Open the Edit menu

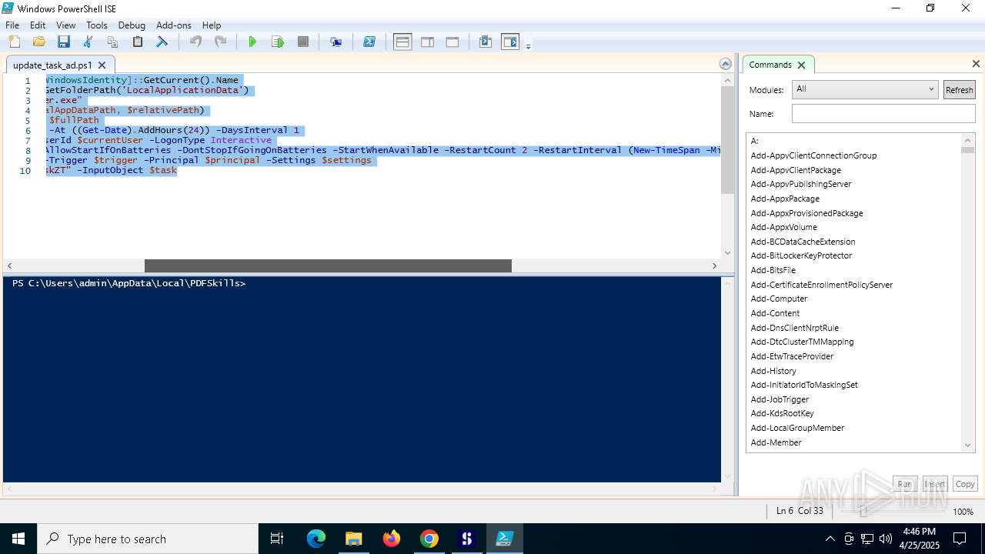[x=38, y=25]
